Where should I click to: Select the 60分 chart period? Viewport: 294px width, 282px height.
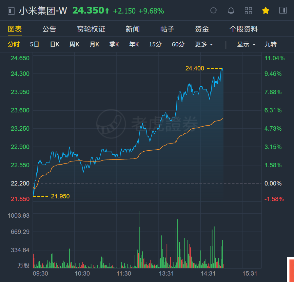click(x=178, y=44)
